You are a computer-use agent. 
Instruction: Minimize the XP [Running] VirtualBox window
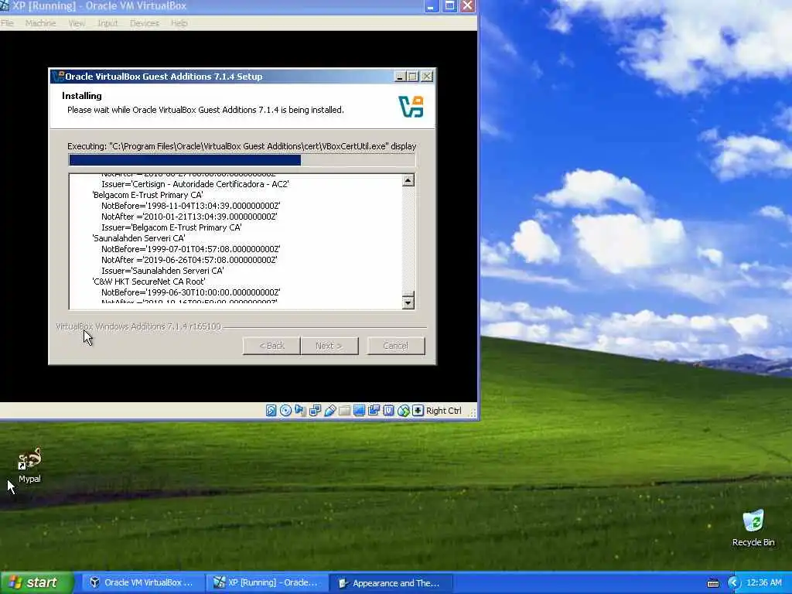coord(431,6)
